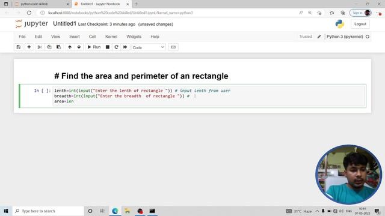Open the terminal window from taskbar
This screenshot has height=216, width=385.
pyautogui.click(x=152, y=211)
